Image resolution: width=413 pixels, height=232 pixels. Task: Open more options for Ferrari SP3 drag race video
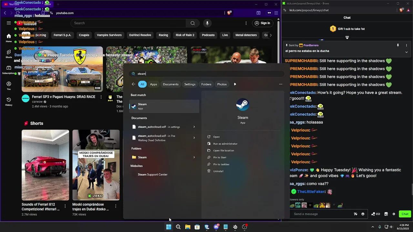click(x=101, y=97)
